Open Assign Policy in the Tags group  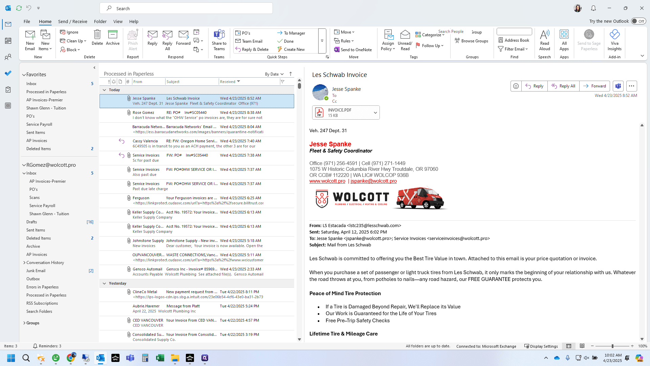point(388,40)
